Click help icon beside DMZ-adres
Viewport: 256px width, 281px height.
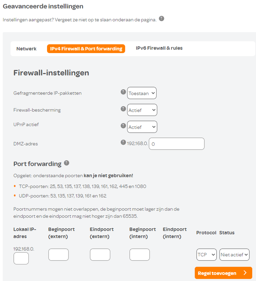point(123,142)
